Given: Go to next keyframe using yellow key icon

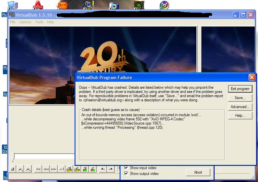Looking at the screenshot, I should click(77, 169).
